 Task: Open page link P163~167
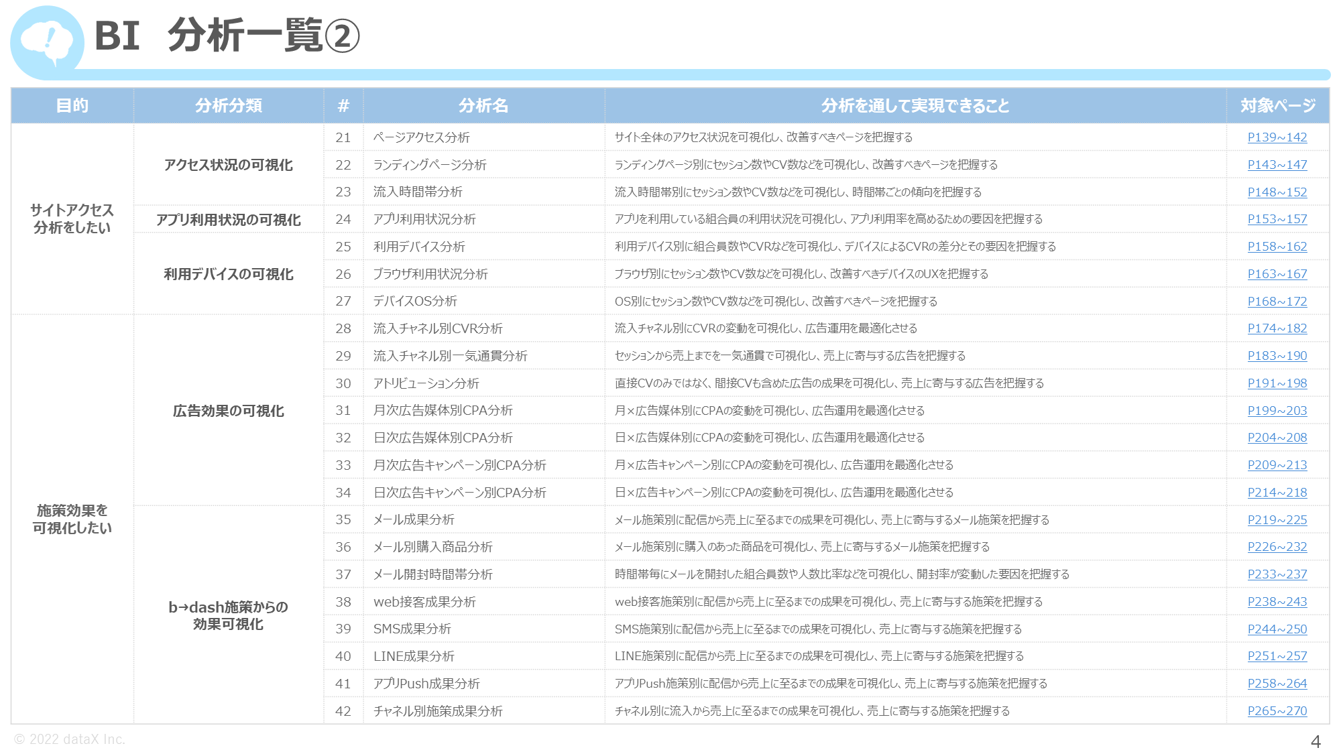1277,274
